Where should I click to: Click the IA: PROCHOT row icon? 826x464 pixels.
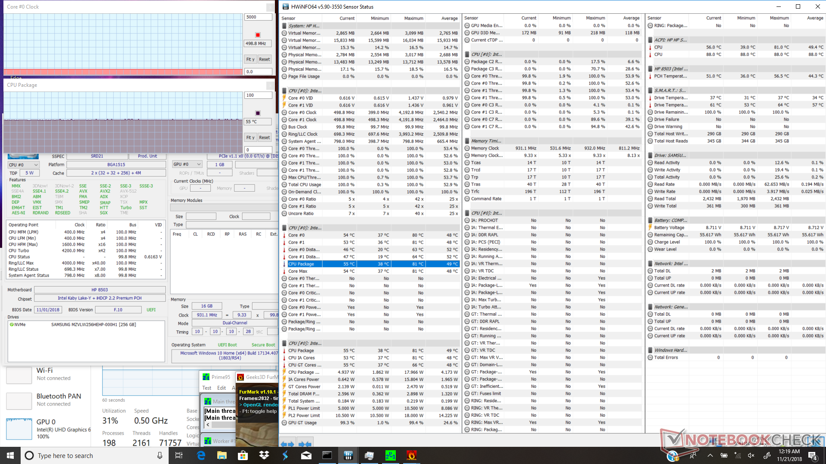pos(467,220)
